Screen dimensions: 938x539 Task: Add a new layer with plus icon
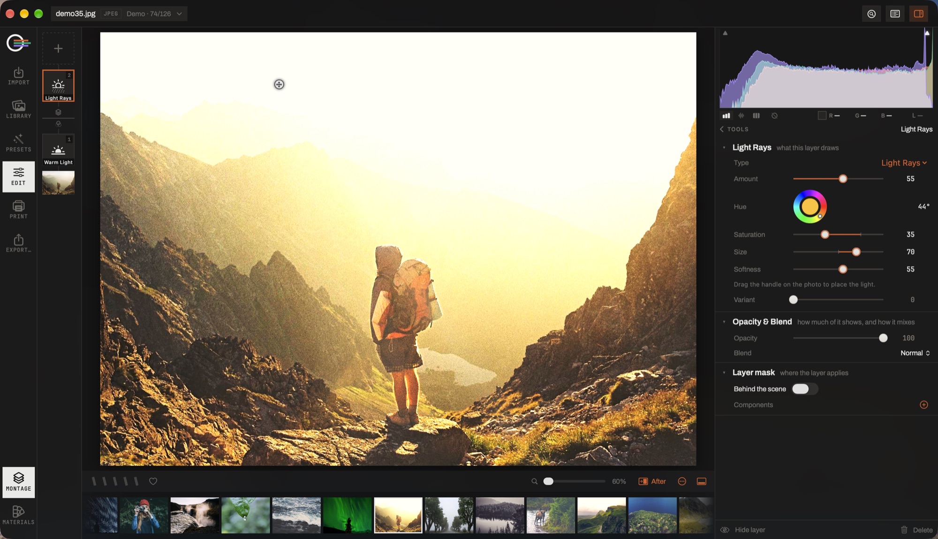tap(58, 48)
